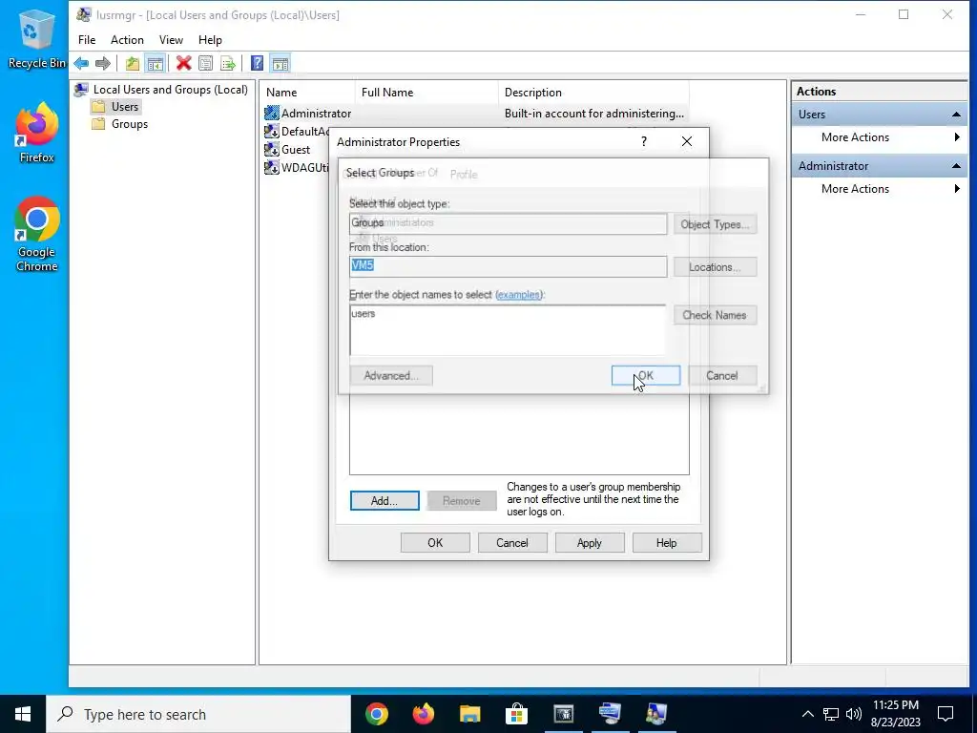The width and height of the screenshot is (977, 733).
Task: Open the notification center icon
Action: click(x=946, y=714)
